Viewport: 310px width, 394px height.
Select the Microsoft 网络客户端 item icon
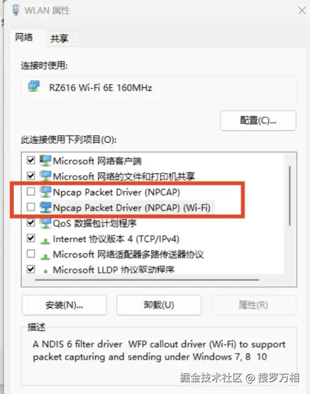(x=45, y=161)
